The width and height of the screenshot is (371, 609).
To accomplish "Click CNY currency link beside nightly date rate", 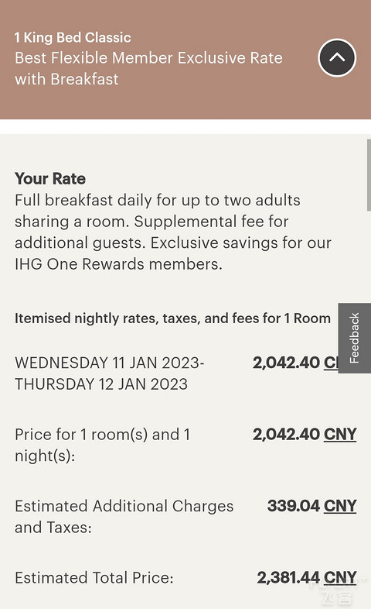I will pos(331,363).
